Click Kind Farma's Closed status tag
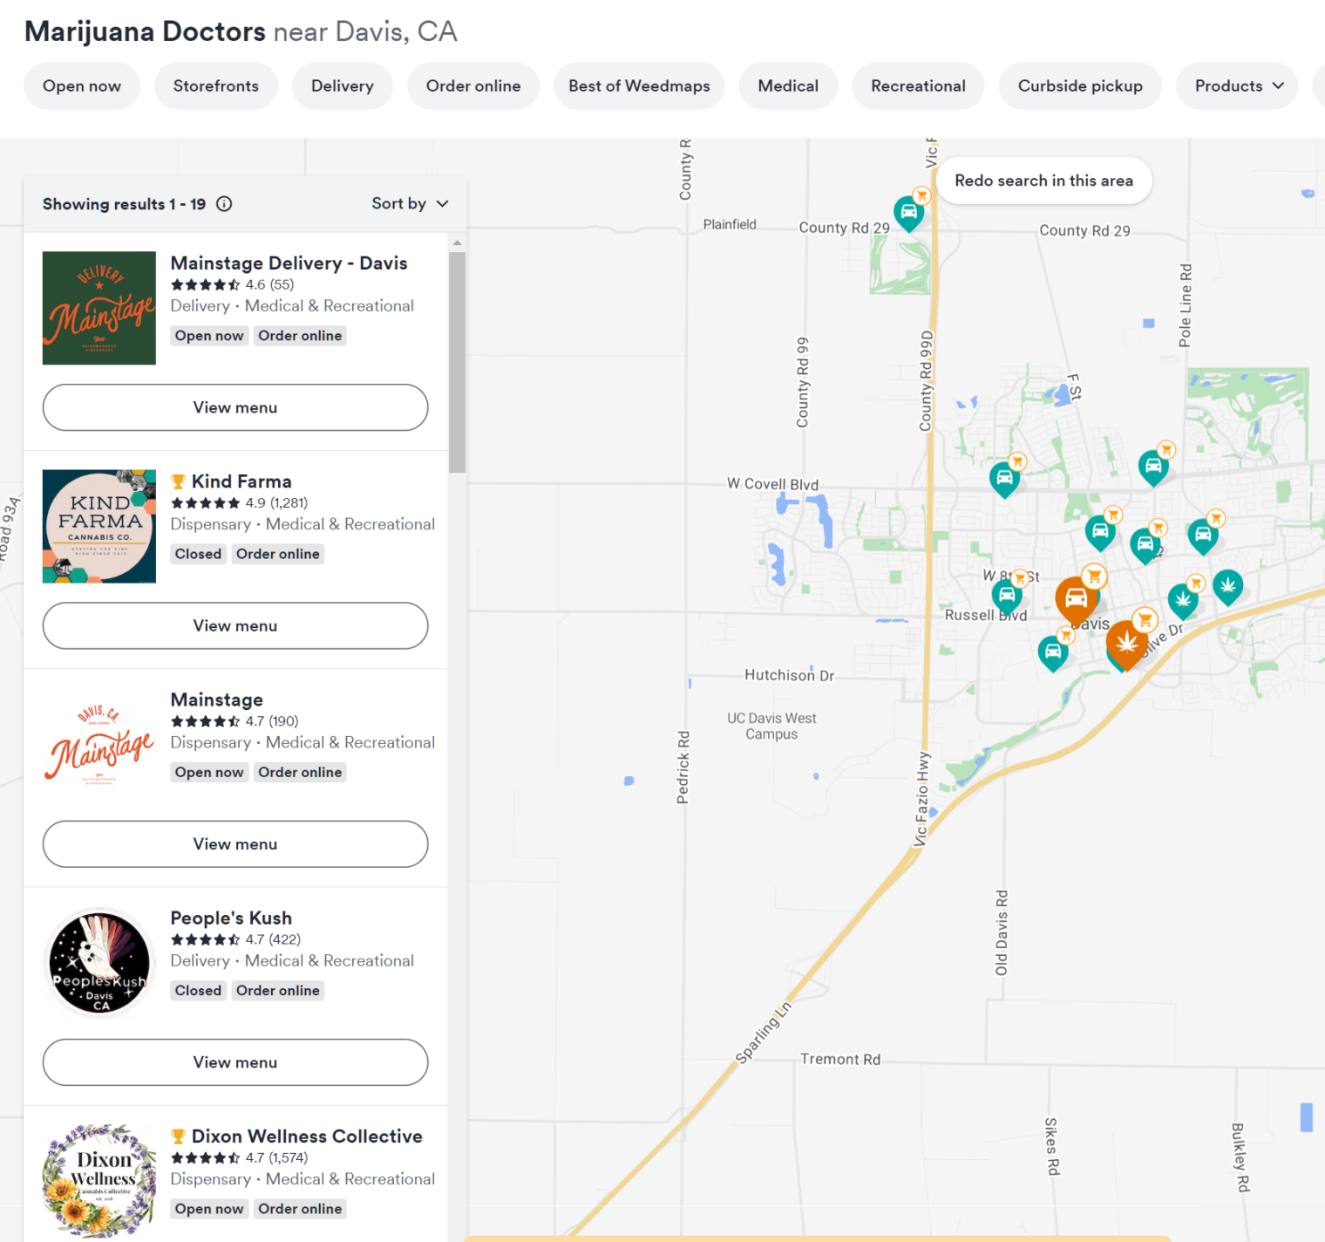 pyautogui.click(x=198, y=554)
